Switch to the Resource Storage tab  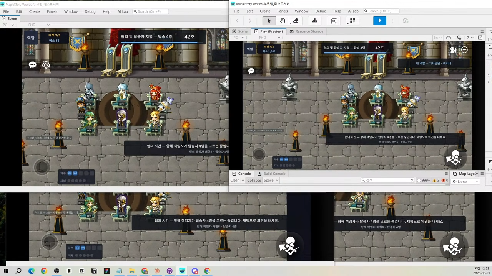(x=306, y=31)
